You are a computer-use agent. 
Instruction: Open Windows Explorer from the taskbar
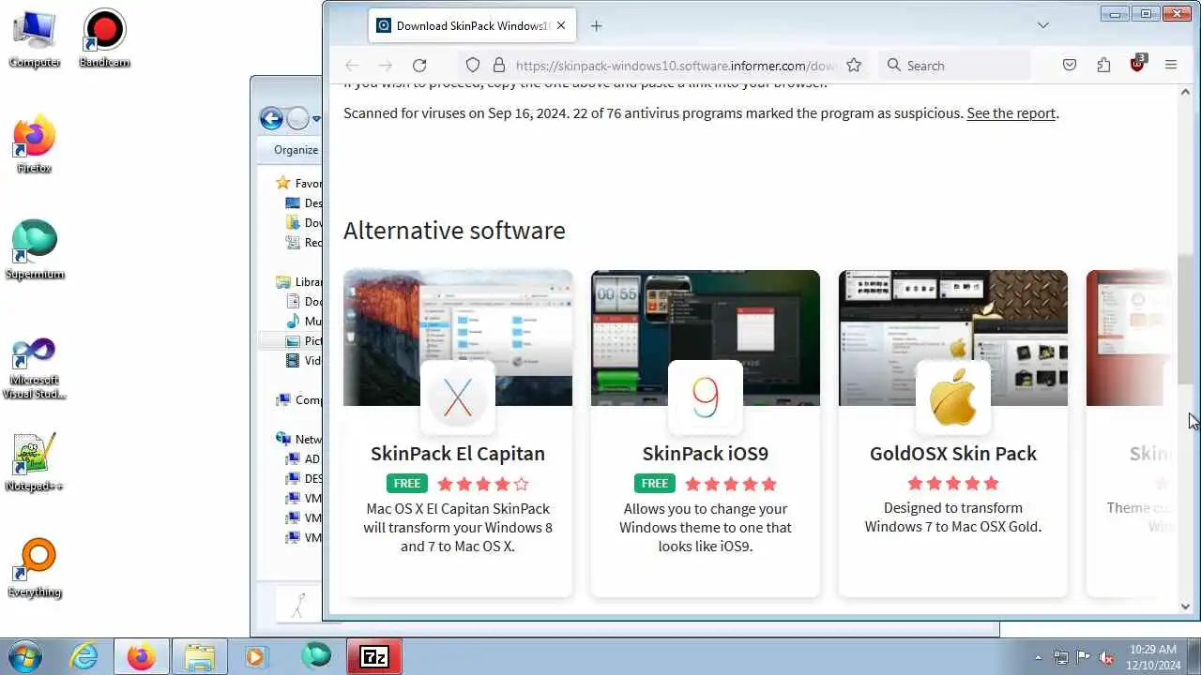(200, 656)
